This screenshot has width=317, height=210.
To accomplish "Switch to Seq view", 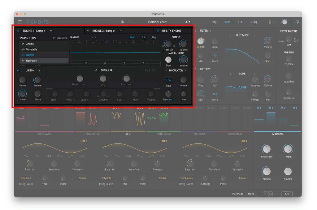I will 254,22.
